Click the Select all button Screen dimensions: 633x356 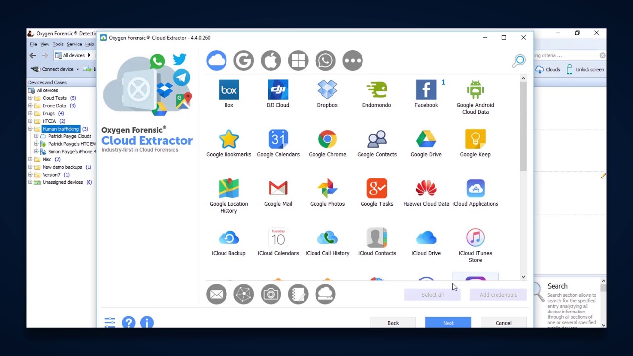coord(432,295)
